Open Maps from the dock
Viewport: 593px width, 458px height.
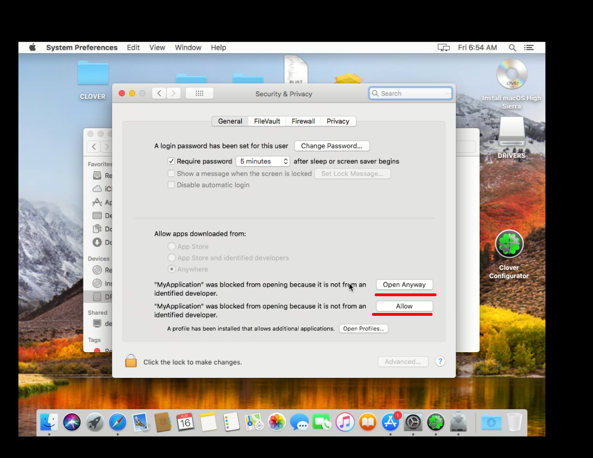254,422
